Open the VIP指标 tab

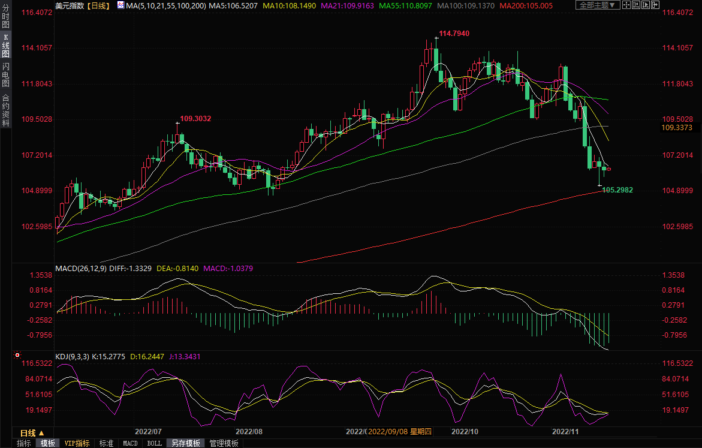[77, 443]
